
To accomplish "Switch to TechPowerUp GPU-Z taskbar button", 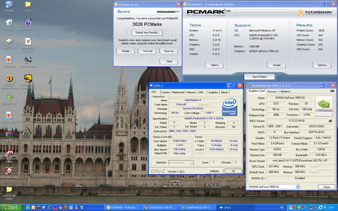I will click(x=198, y=207).
